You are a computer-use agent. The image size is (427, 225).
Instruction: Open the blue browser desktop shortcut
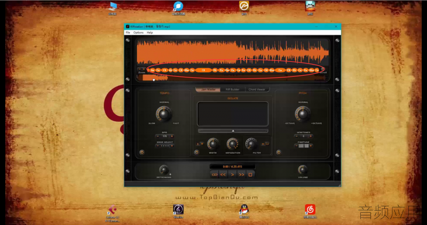point(178,8)
